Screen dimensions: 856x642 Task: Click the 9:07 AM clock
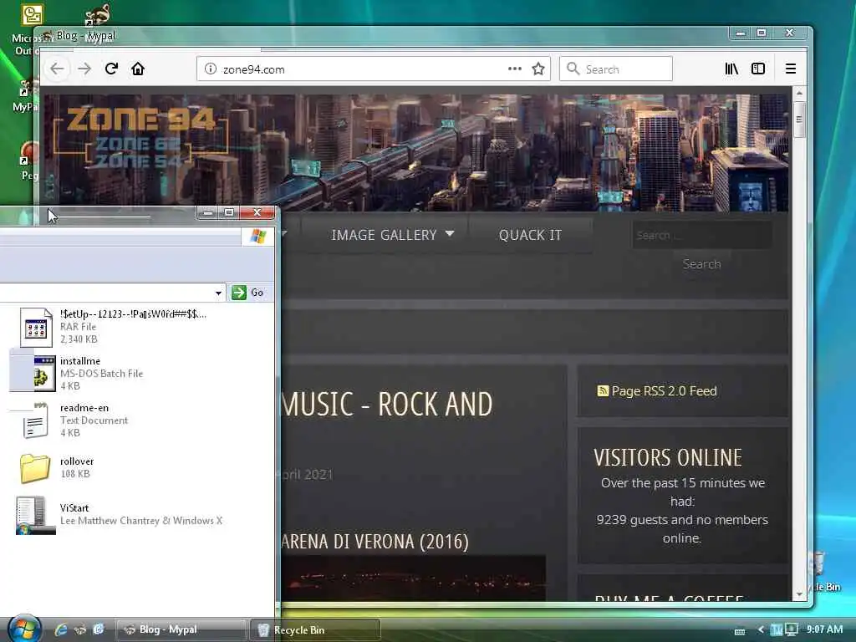click(825, 629)
